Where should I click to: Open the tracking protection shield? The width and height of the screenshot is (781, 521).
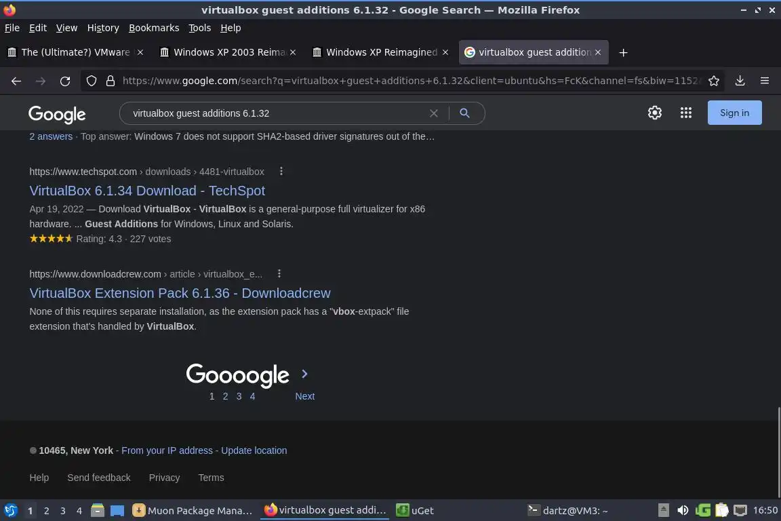click(91, 81)
